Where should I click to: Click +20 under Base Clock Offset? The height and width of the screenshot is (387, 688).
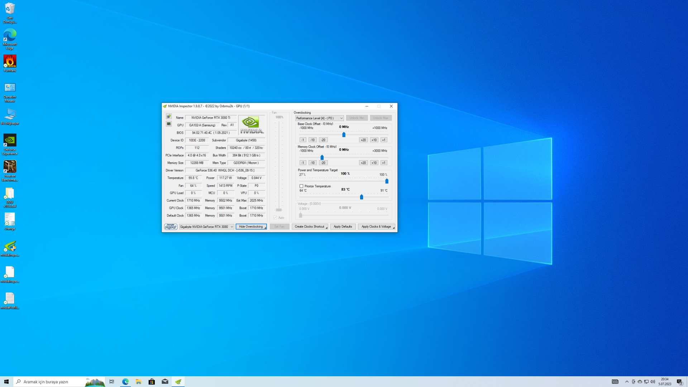tap(363, 140)
